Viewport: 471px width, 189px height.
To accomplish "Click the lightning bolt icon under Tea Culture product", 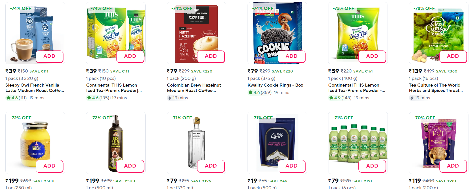I will [412, 98].
